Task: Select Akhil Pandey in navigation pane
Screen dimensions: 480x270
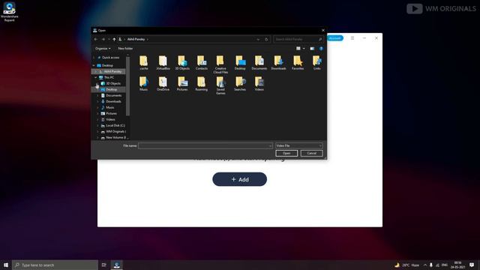Action: [x=112, y=71]
